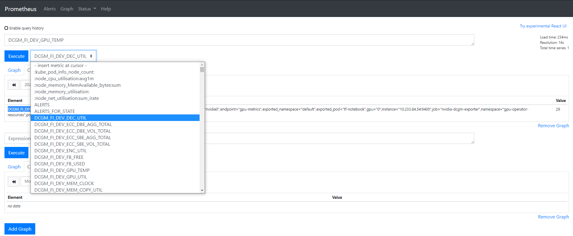
Task: Click the first table's Value header
Action: coord(561,101)
